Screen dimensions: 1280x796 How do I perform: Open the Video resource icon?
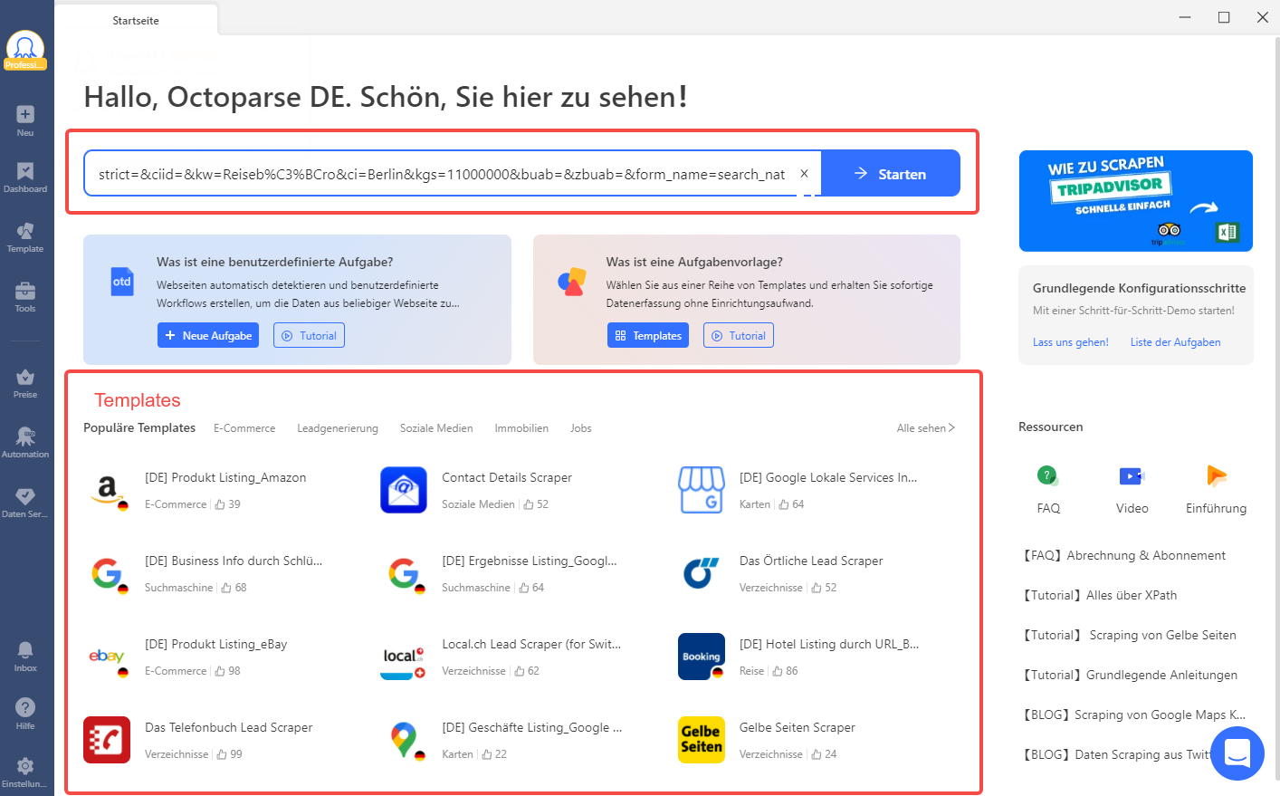(x=1132, y=475)
